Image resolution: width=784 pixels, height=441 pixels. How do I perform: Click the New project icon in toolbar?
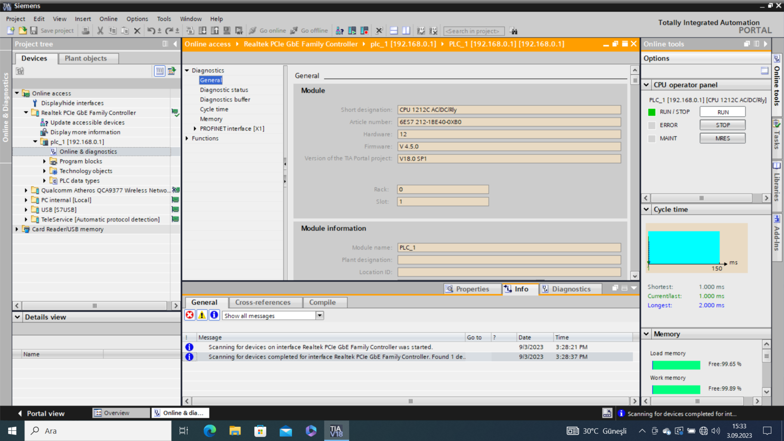pos(11,30)
